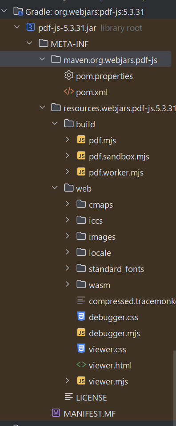Select the standard_fonts folder name
Screen dimensions: 176x426
[116, 269]
